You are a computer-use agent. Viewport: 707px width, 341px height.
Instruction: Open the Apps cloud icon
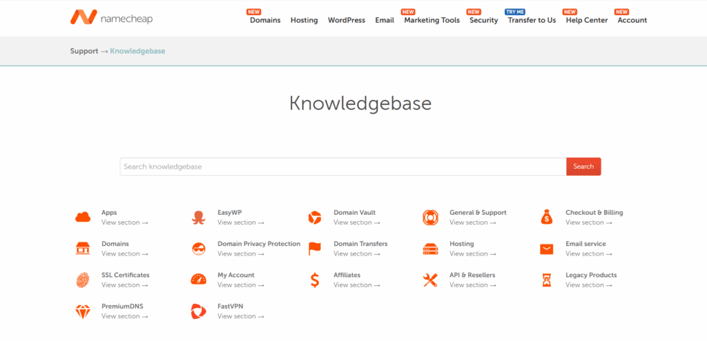(83, 217)
